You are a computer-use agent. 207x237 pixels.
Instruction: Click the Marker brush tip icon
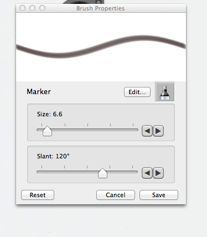coord(165,92)
